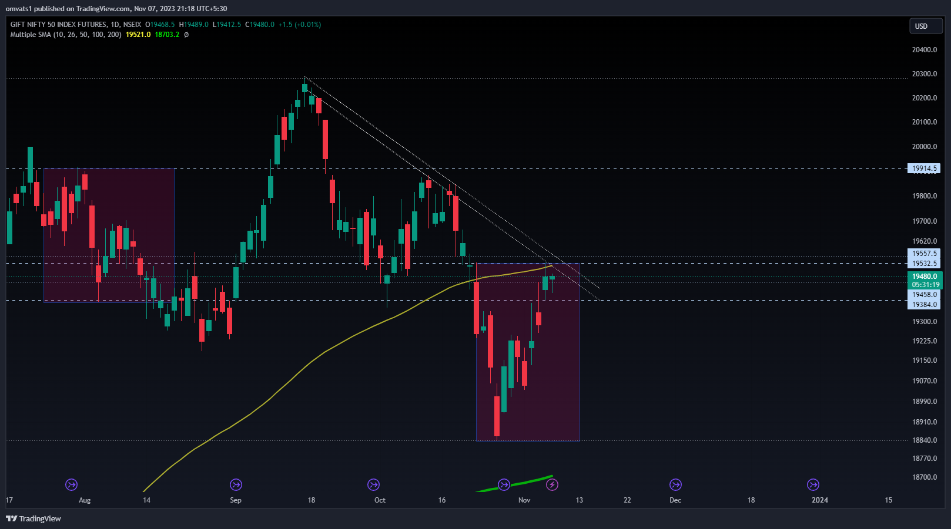Click the Multiple SMA indicator legend
The height and width of the screenshot is (529, 951).
coord(66,35)
